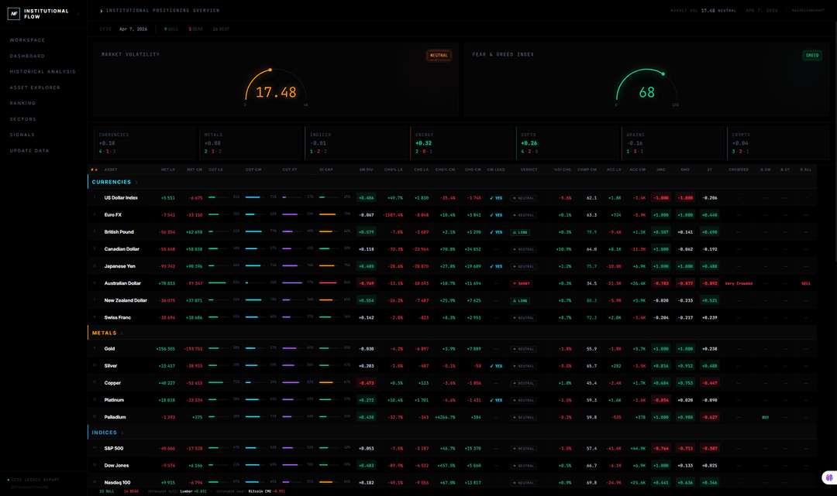Select the Grains sector card
Image resolution: width=837 pixels, height=496 pixels.
point(673,143)
